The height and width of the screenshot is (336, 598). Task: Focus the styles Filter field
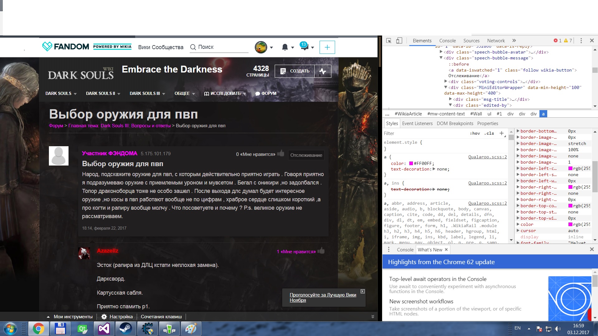425,133
